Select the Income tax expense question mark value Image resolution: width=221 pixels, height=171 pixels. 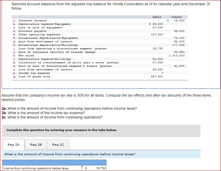(x=162, y=73)
